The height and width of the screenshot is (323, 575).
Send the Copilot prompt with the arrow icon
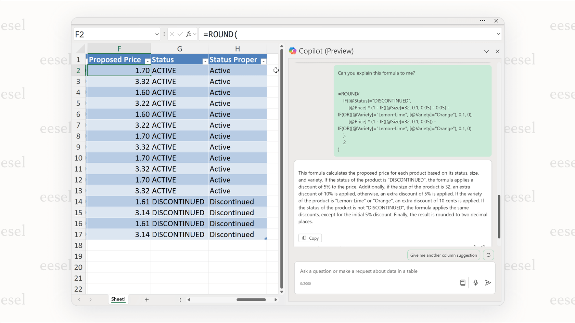click(488, 283)
